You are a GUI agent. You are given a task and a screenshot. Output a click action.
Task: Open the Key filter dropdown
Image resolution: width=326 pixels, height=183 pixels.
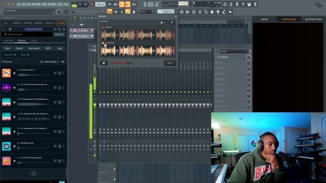point(60,48)
